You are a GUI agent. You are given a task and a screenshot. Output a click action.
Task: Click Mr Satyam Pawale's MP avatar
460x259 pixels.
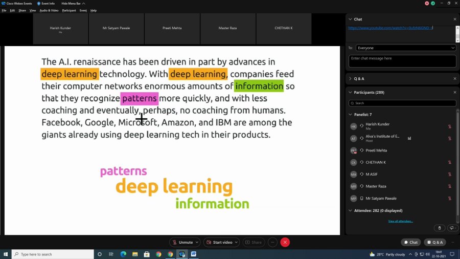(354, 199)
